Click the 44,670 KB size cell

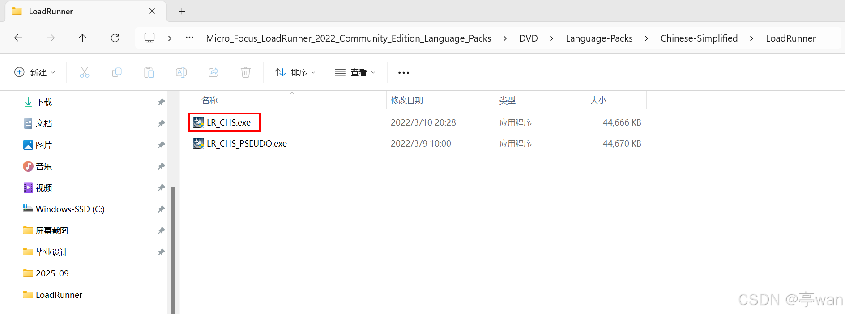[622, 143]
